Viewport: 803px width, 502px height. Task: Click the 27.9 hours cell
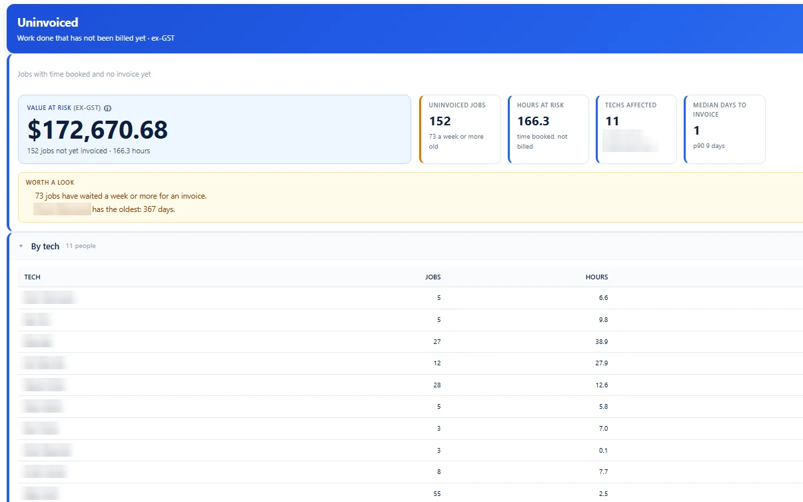(x=601, y=363)
